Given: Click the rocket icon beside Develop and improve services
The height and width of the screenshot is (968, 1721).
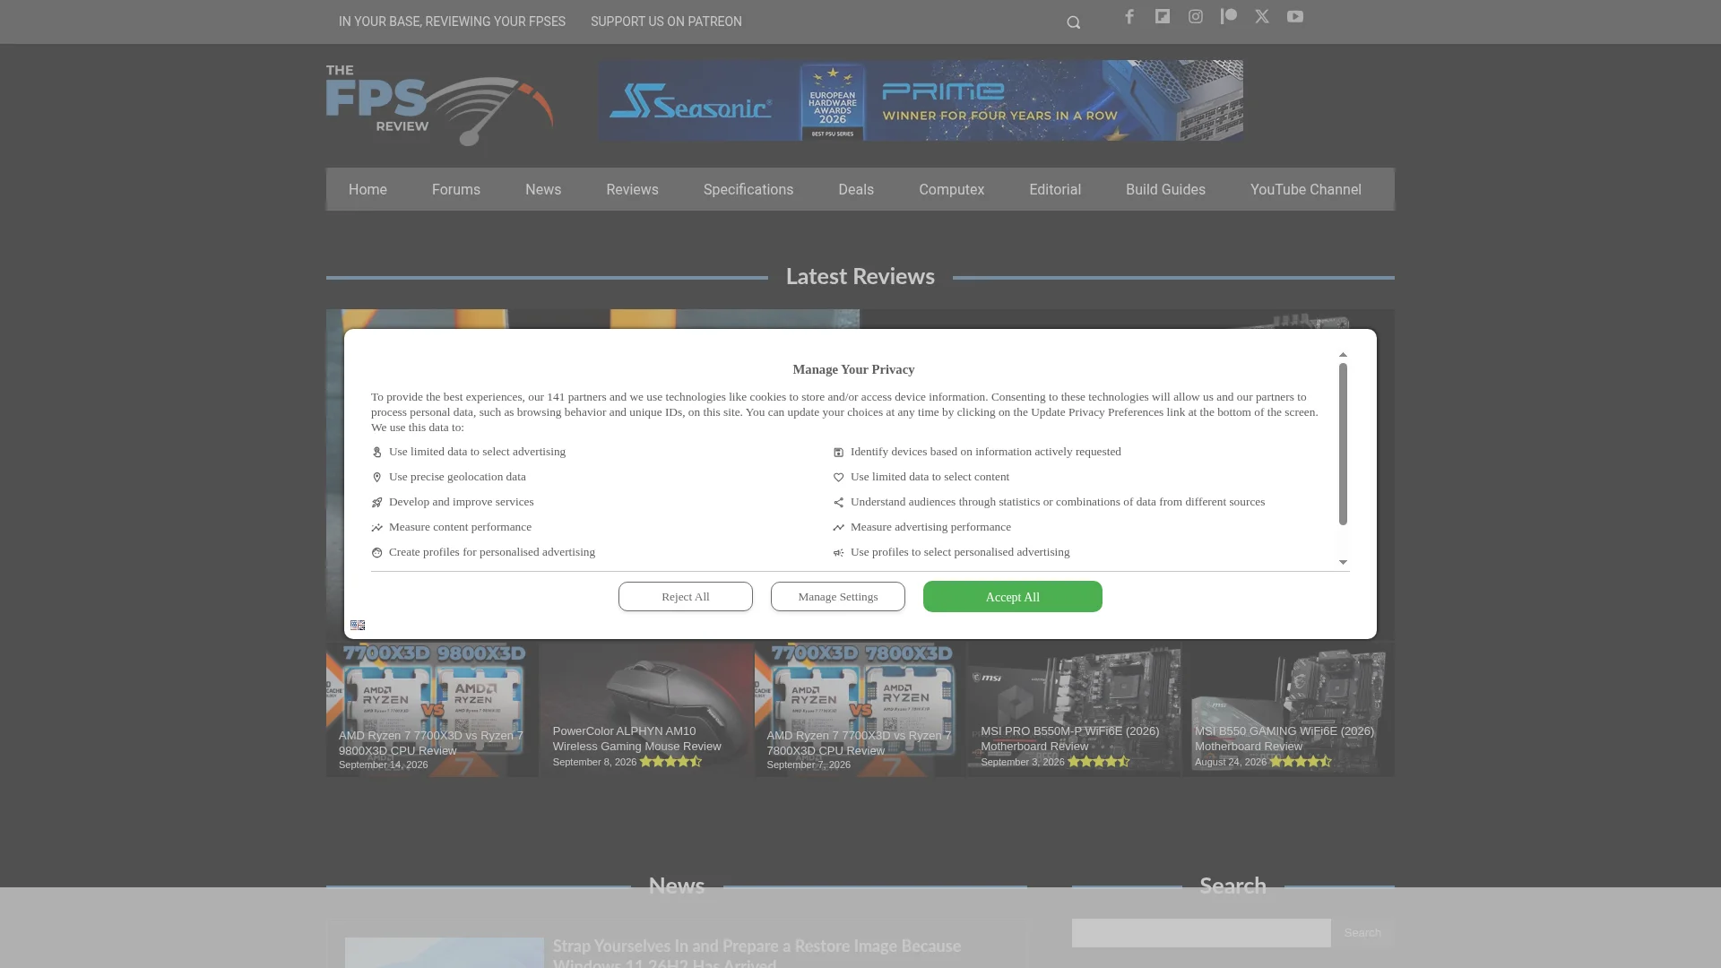Looking at the screenshot, I should (376, 503).
